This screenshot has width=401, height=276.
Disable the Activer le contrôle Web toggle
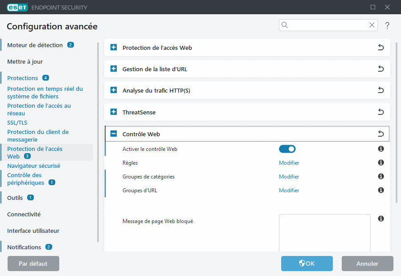click(287, 149)
